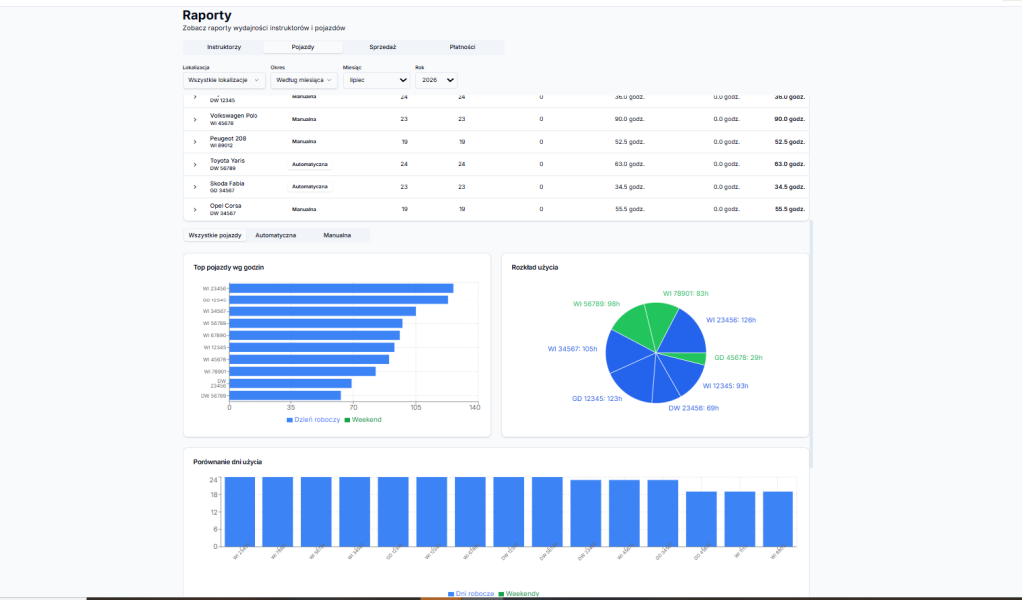Open the Okres 'Według miesiąca' dropdown
The width and height of the screenshot is (1022, 600).
[x=304, y=80]
